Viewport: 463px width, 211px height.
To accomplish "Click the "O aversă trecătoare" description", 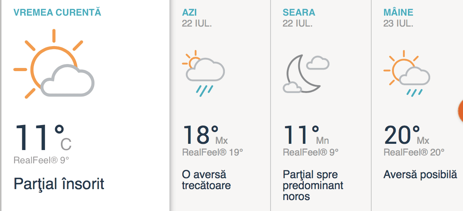I will tap(206, 179).
